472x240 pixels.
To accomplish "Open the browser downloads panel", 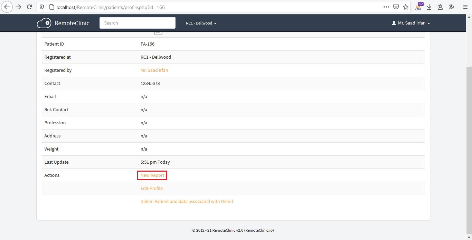I will [429, 7].
